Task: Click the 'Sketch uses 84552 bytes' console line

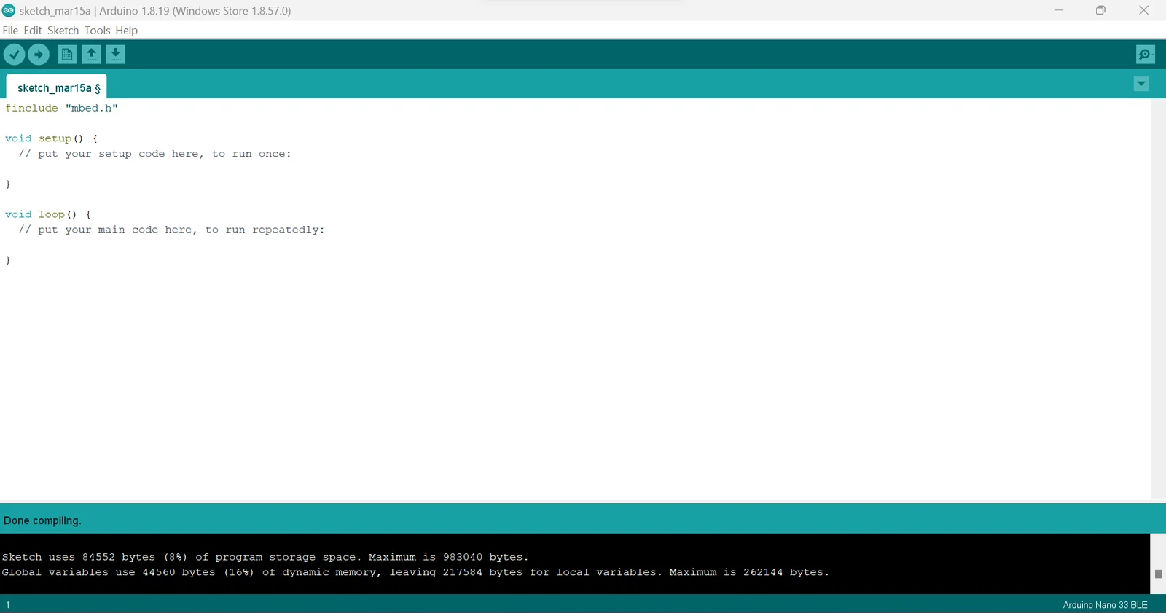Action: (265, 557)
